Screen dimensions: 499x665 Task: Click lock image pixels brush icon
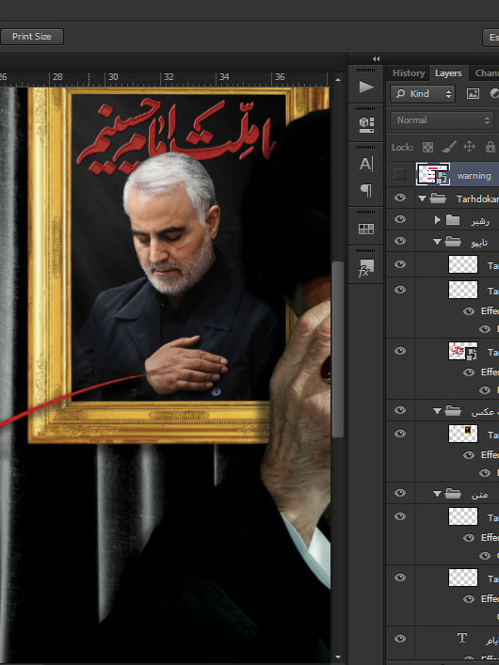click(x=448, y=147)
